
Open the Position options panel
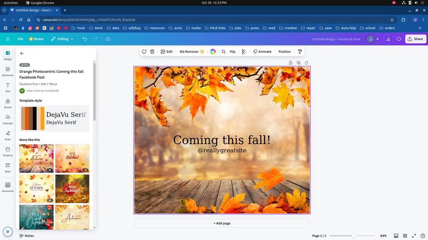pos(284,52)
